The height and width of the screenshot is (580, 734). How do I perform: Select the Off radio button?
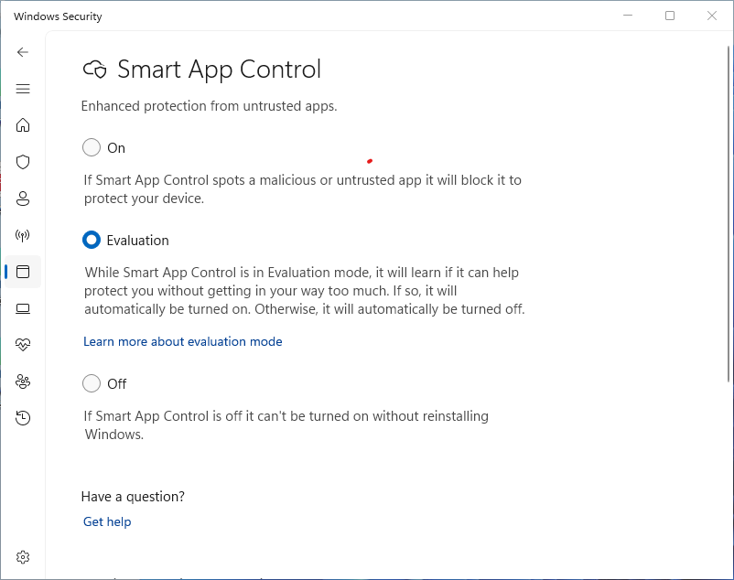(92, 383)
